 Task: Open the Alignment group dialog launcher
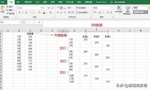91,17
